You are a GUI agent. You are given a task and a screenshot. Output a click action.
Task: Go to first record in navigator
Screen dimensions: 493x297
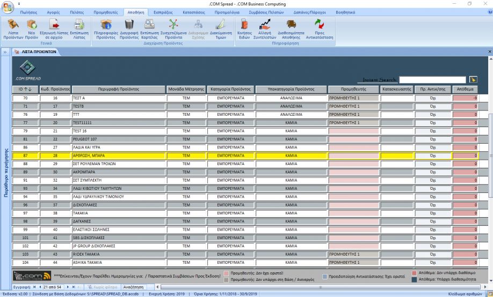pyautogui.click(x=34, y=287)
